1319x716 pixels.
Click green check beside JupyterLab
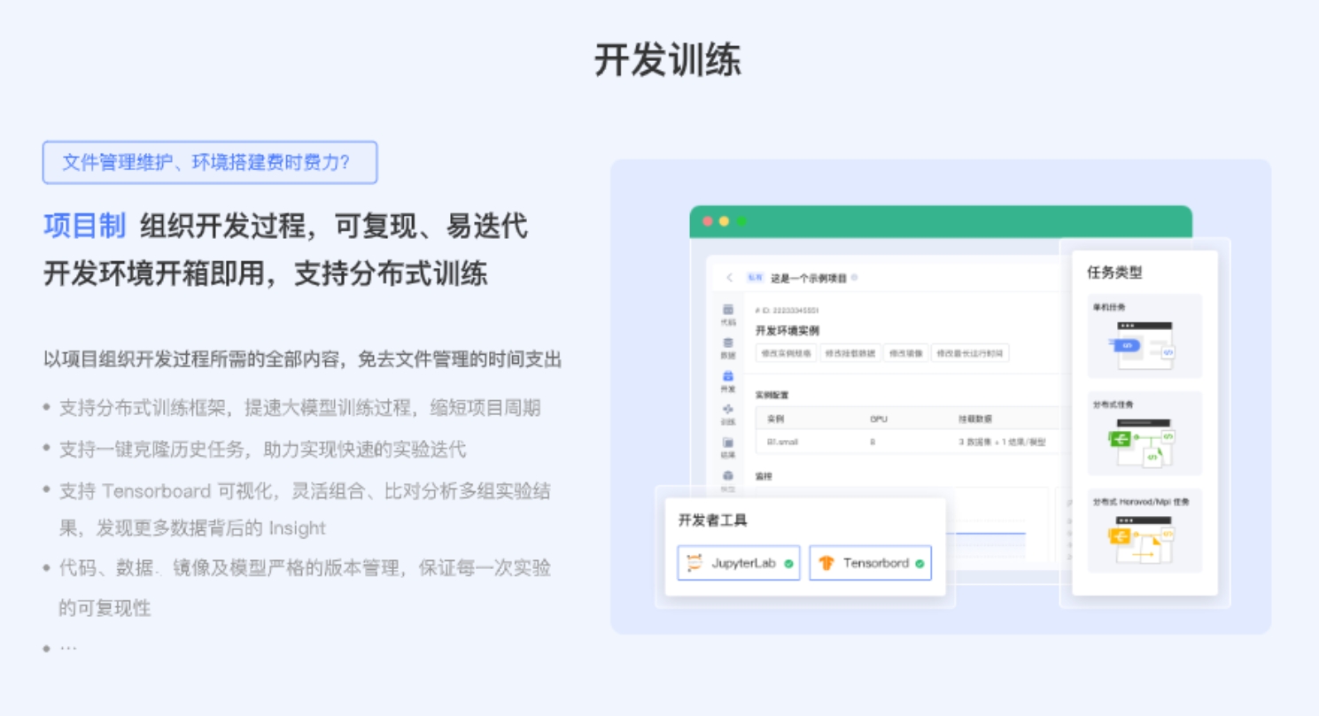788,563
